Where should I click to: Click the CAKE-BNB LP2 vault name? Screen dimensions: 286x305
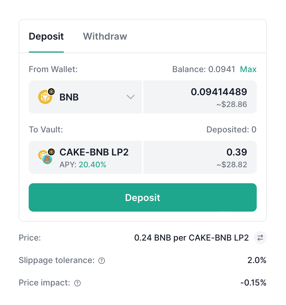pyautogui.click(x=94, y=152)
